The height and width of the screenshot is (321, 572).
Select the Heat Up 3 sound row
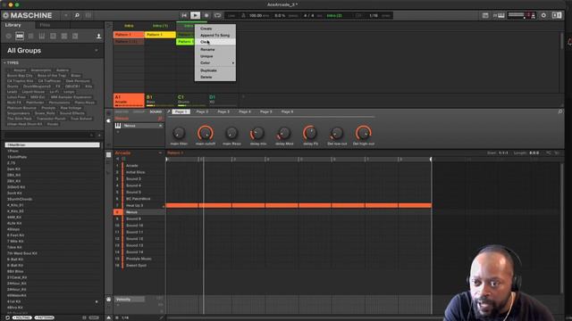coord(139,205)
